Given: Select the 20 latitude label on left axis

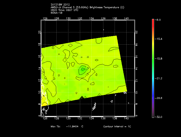Looking at the screenshot, I should [39, 32].
